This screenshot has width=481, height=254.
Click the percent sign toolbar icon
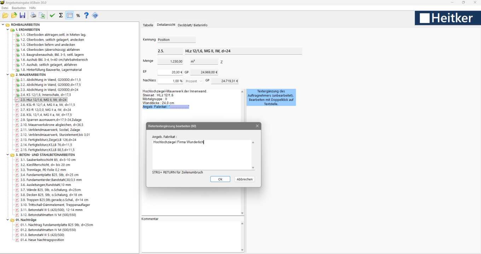point(78,15)
